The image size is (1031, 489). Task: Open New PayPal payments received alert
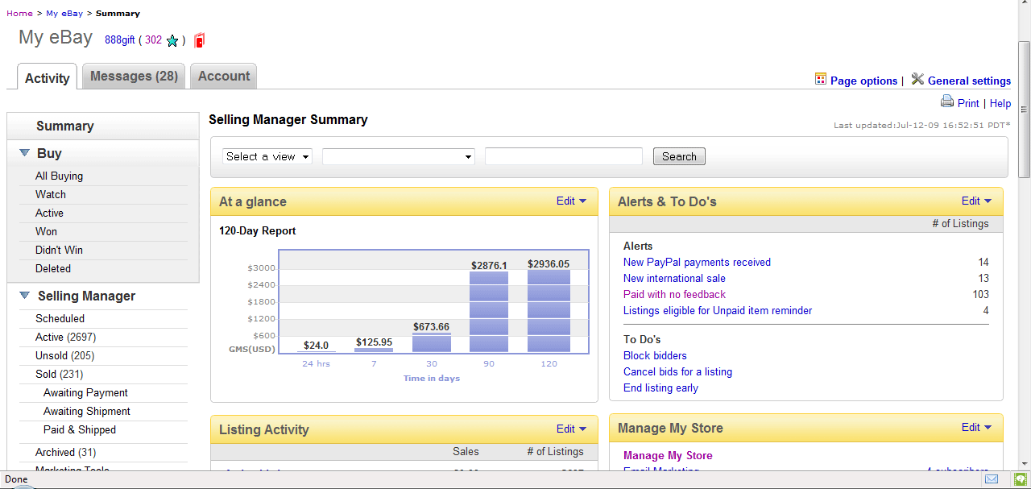pyautogui.click(x=697, y=262)
